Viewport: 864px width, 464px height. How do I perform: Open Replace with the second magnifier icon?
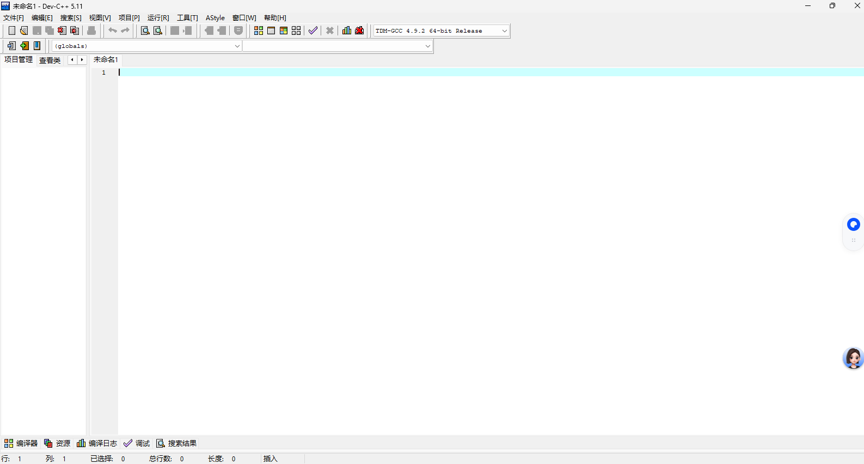(x=158, y=30)
